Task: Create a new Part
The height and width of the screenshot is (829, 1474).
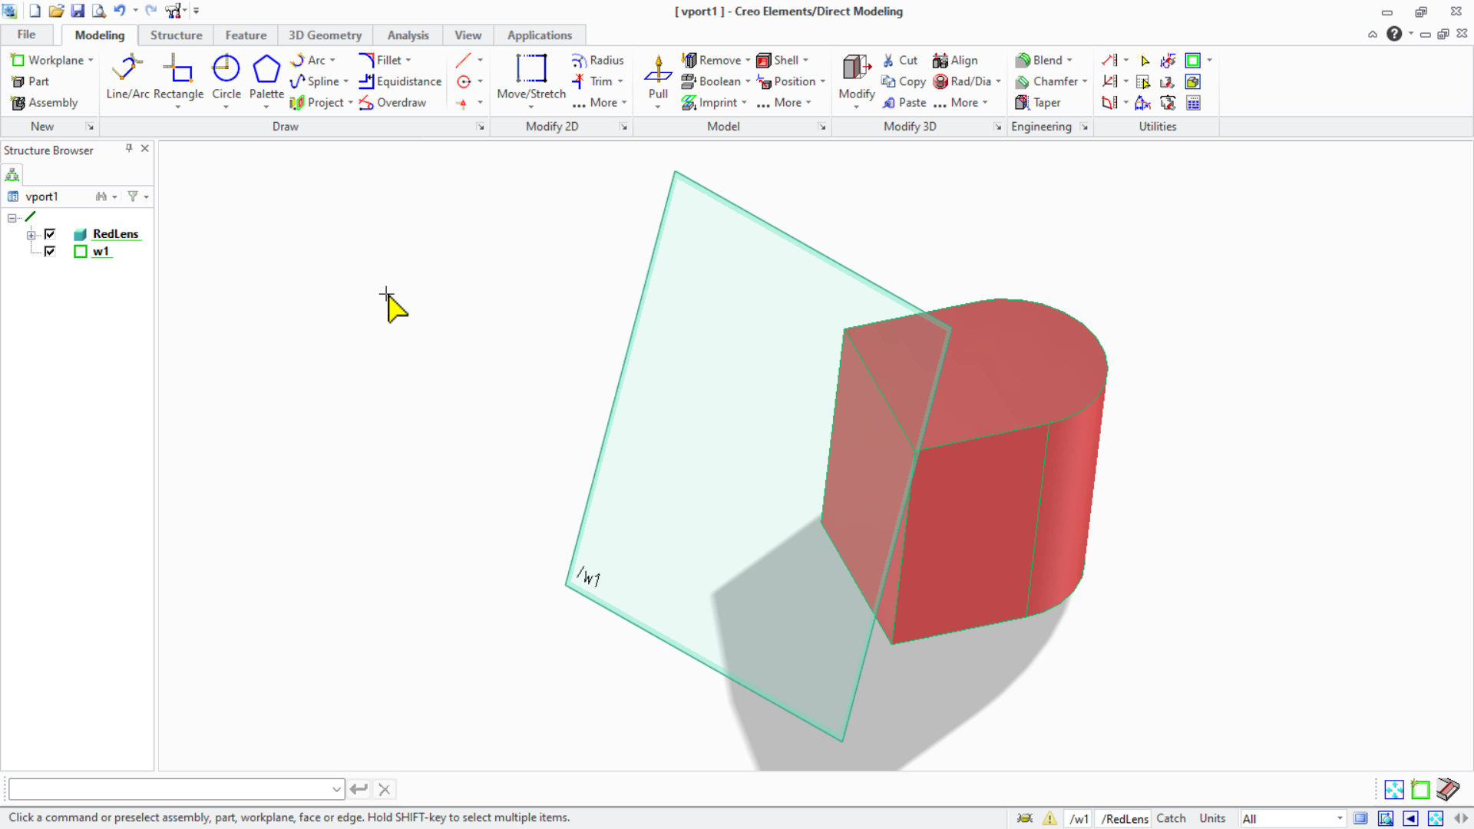Action: pos(30,81)
